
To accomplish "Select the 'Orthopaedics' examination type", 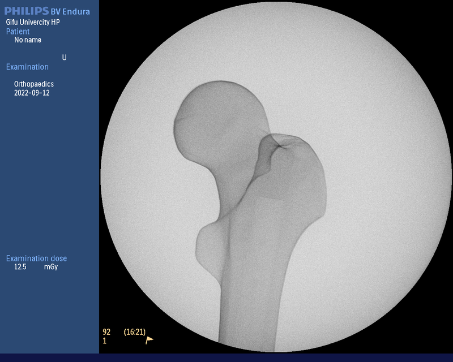I will coord(34,84).
